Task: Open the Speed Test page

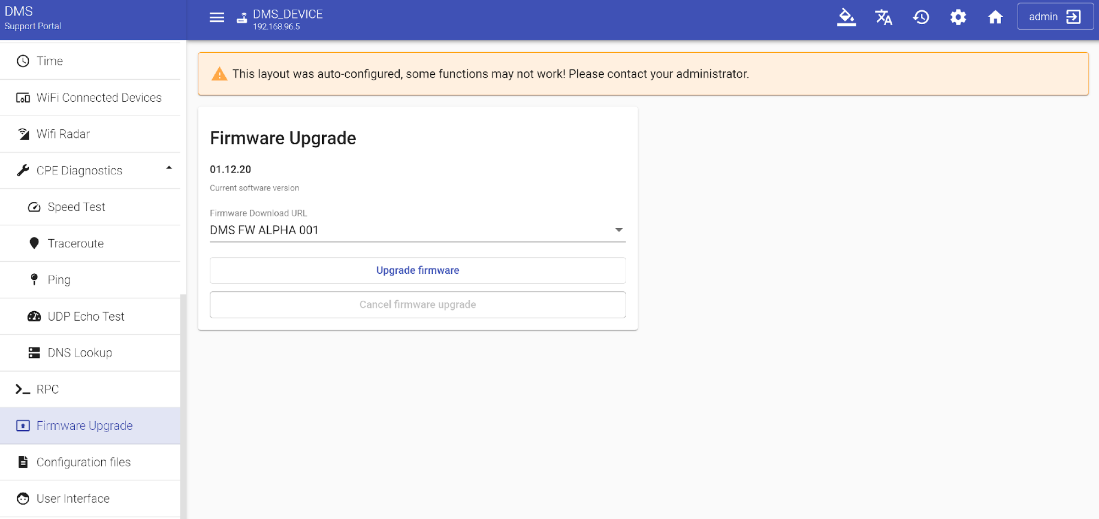Action: 76,207
